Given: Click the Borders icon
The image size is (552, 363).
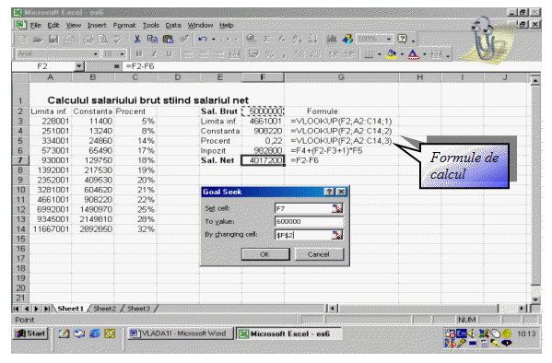Looking at the screenshot, I should click(369, 54).
